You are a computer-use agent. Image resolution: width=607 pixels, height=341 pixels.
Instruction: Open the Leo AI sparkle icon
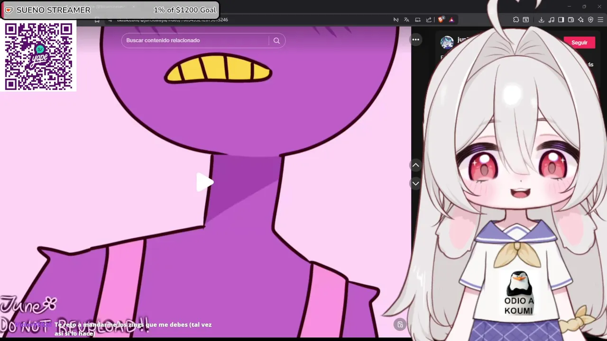[580, 20]
